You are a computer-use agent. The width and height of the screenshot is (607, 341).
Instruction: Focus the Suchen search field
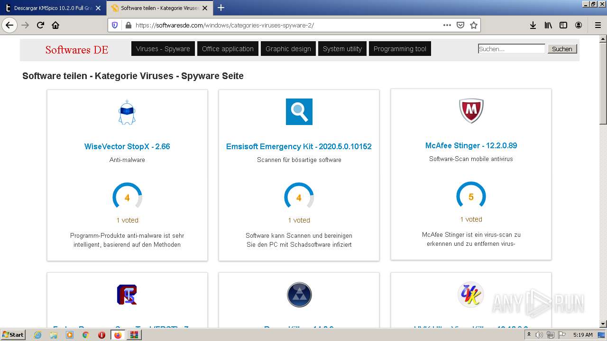[x=512, y=49]
